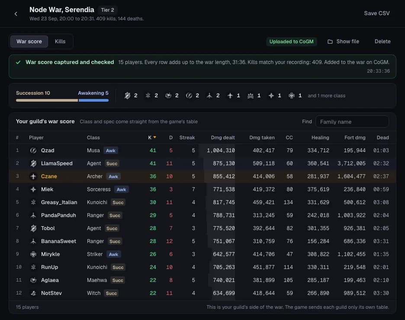This screenshot has height=320, width=405.
Task: Click the Archer icon next to Czane
Action: [33, 176]
